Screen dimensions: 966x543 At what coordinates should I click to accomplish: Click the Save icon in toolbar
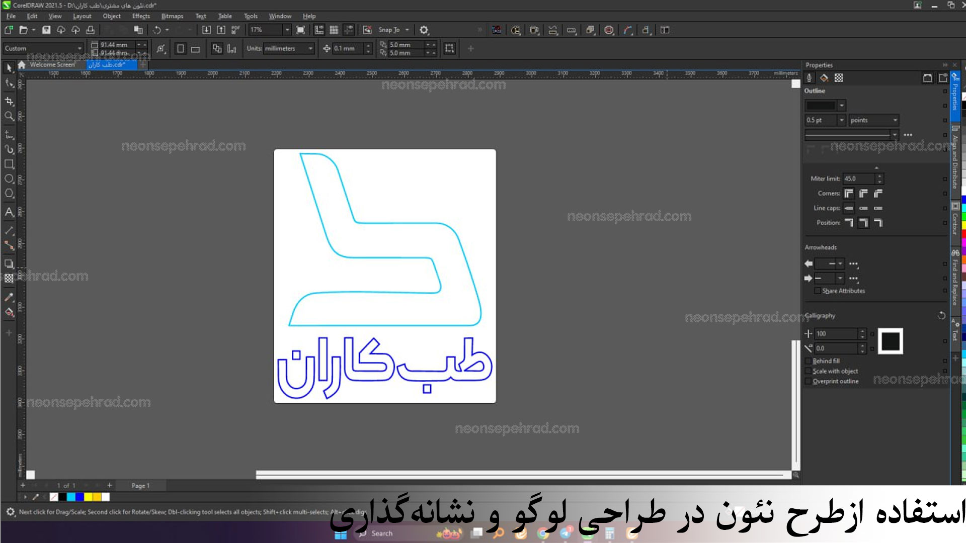(x=46, y=30)
